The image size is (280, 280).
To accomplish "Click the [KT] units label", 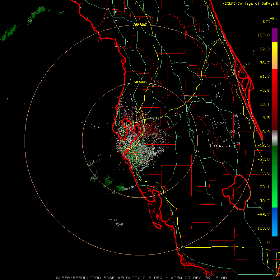I will tap(266, 21).
